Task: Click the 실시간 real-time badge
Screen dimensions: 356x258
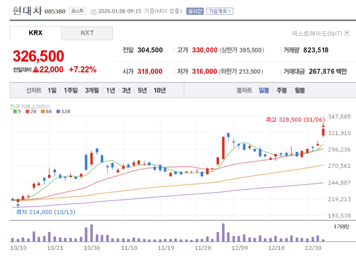Action: 195,11
